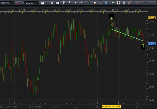The image size is (157, 109).
Task: Click the landscape image icon
Action: pos(113,3)
